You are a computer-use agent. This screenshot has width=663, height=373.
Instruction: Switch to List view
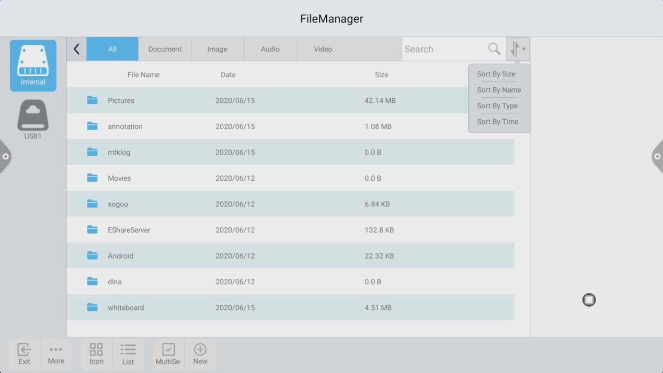(x=128, y=354)
